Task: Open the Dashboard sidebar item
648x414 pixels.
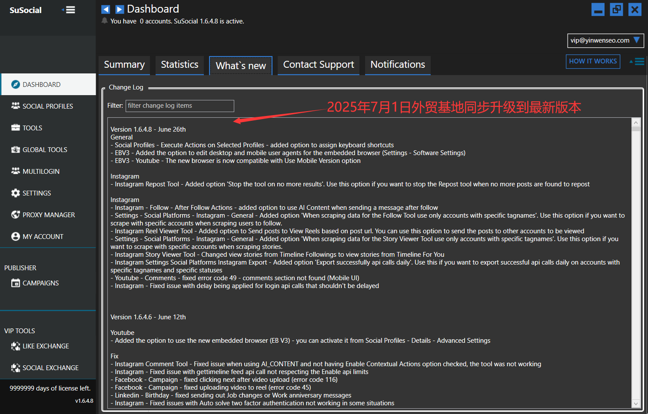Action: pyautogui.click(x=48, y=84)
